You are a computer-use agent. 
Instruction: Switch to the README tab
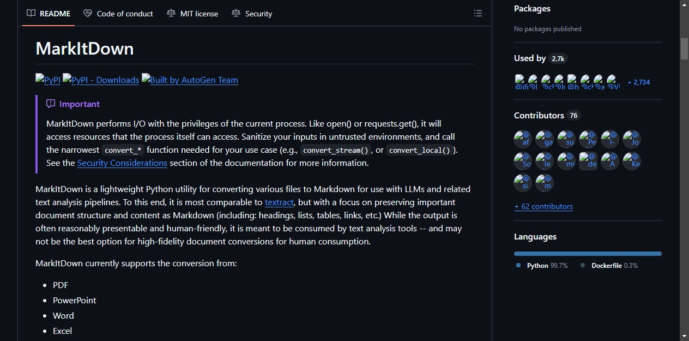coord(49,14)
